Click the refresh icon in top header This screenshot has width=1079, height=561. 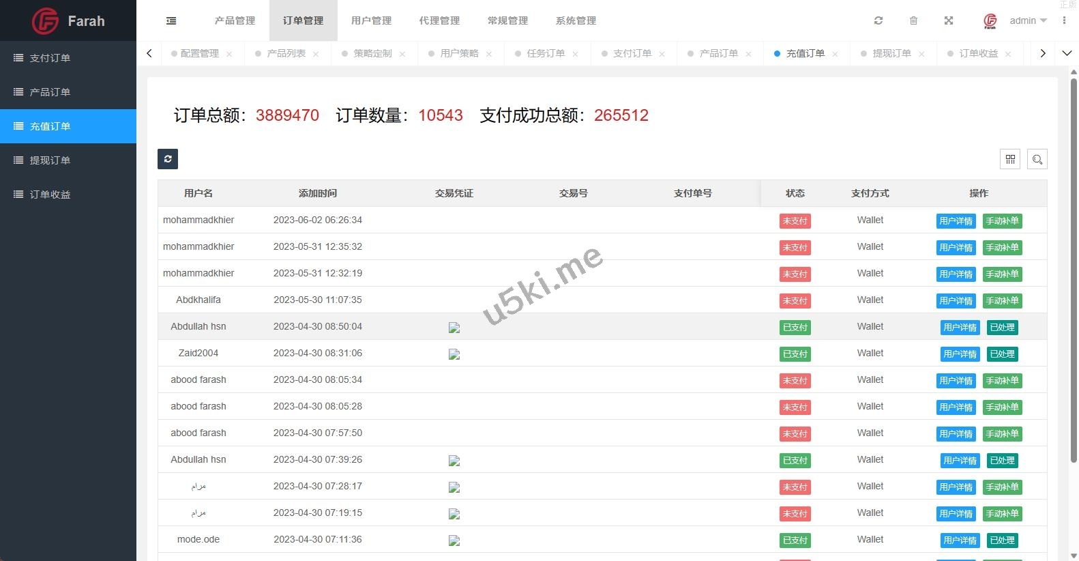click(x=878, y=21)
